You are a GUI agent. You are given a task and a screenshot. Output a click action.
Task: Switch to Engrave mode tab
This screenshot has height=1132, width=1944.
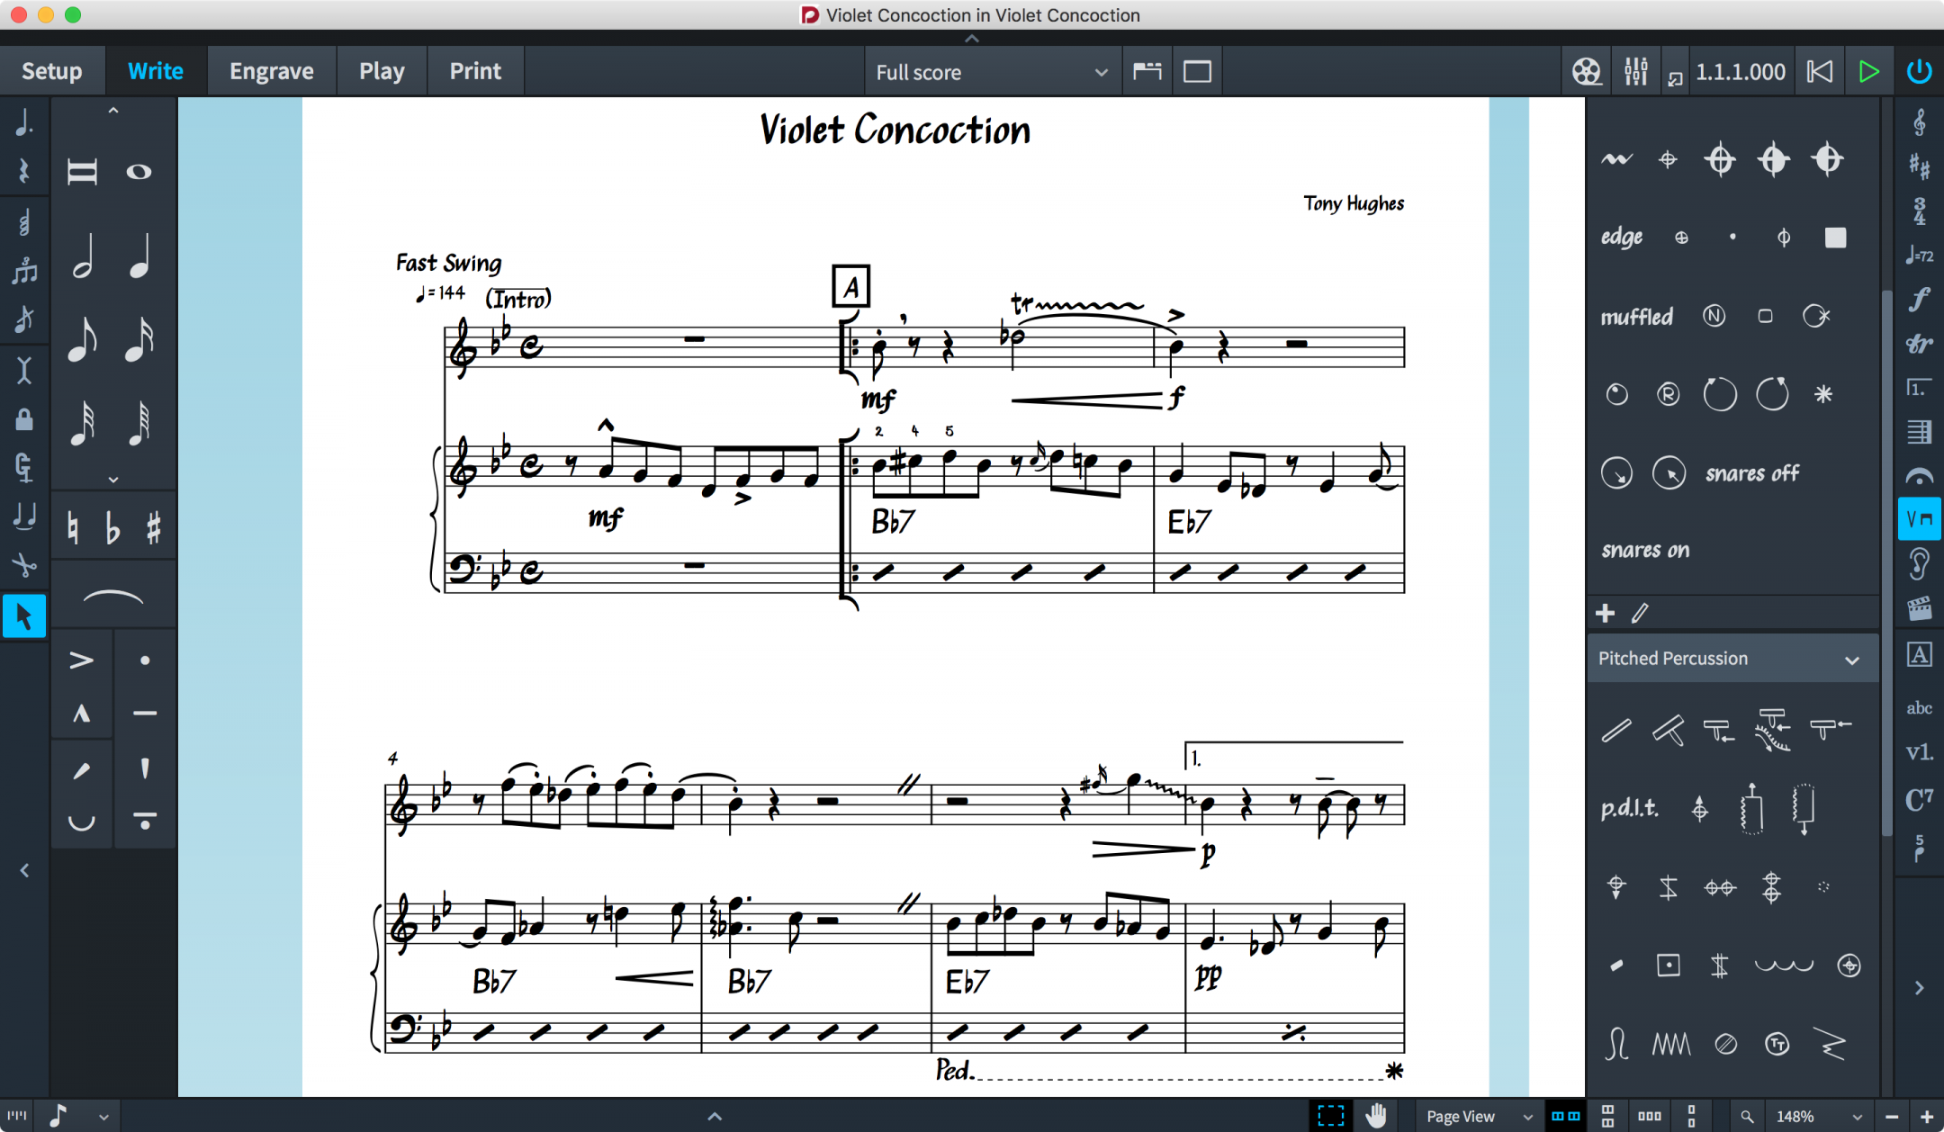click(x=271, y=70)
